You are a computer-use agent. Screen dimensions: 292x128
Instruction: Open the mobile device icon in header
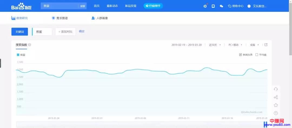point(213,6)
